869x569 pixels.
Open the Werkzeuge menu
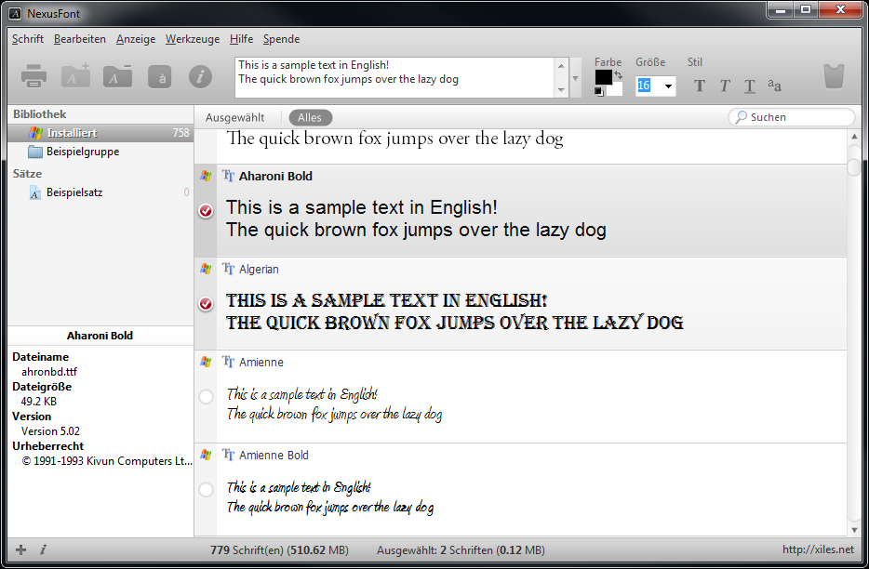[x=193, y=39]
